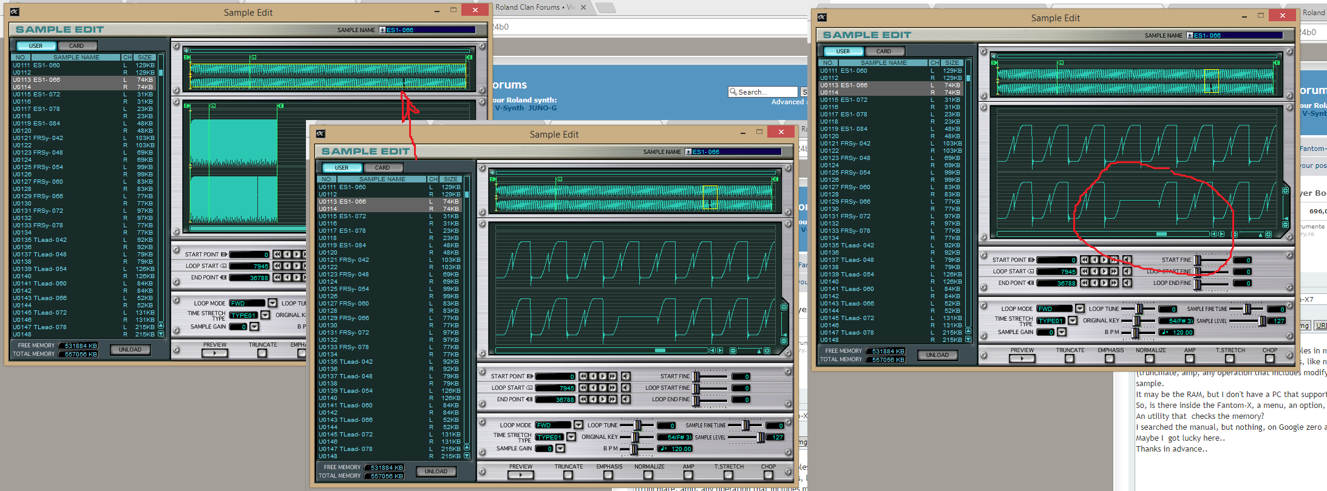Audition Start Point speaker icon in right window
The width and height of the screenshot is (1327, 491).
coord(1127,260)
